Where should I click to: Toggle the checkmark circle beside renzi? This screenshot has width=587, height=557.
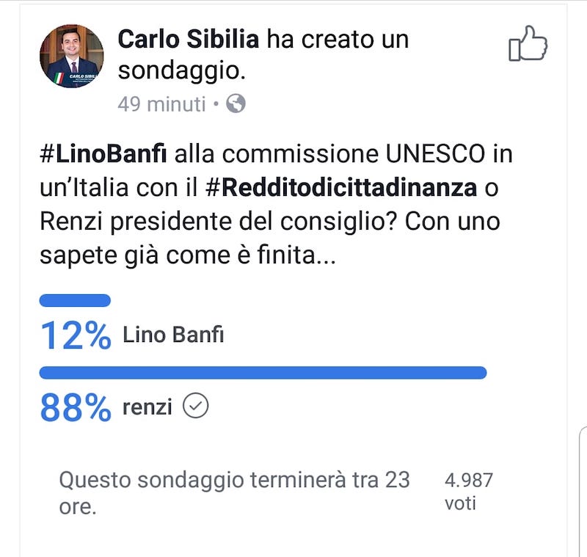[x=195, y=405]
